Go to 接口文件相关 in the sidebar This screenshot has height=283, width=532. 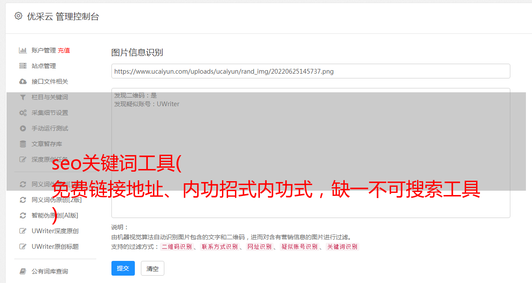click(50, 81)
